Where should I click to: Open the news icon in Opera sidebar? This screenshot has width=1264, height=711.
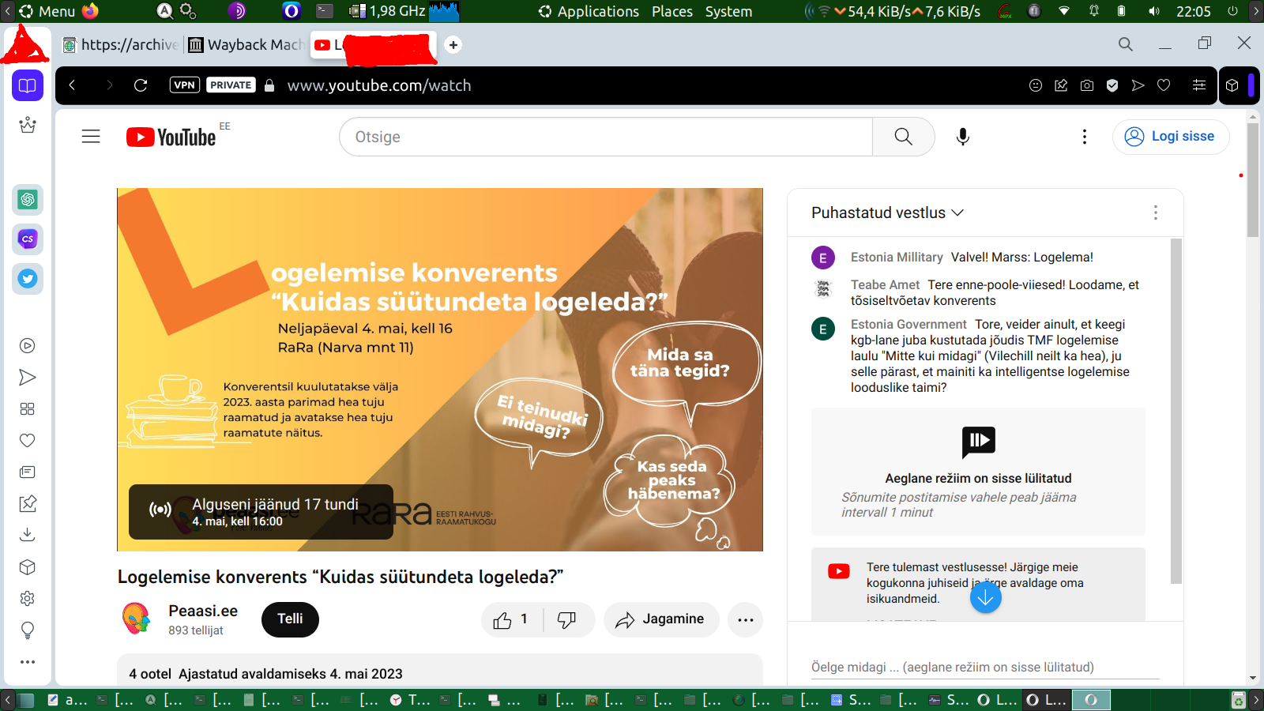[x=28, y=472]
